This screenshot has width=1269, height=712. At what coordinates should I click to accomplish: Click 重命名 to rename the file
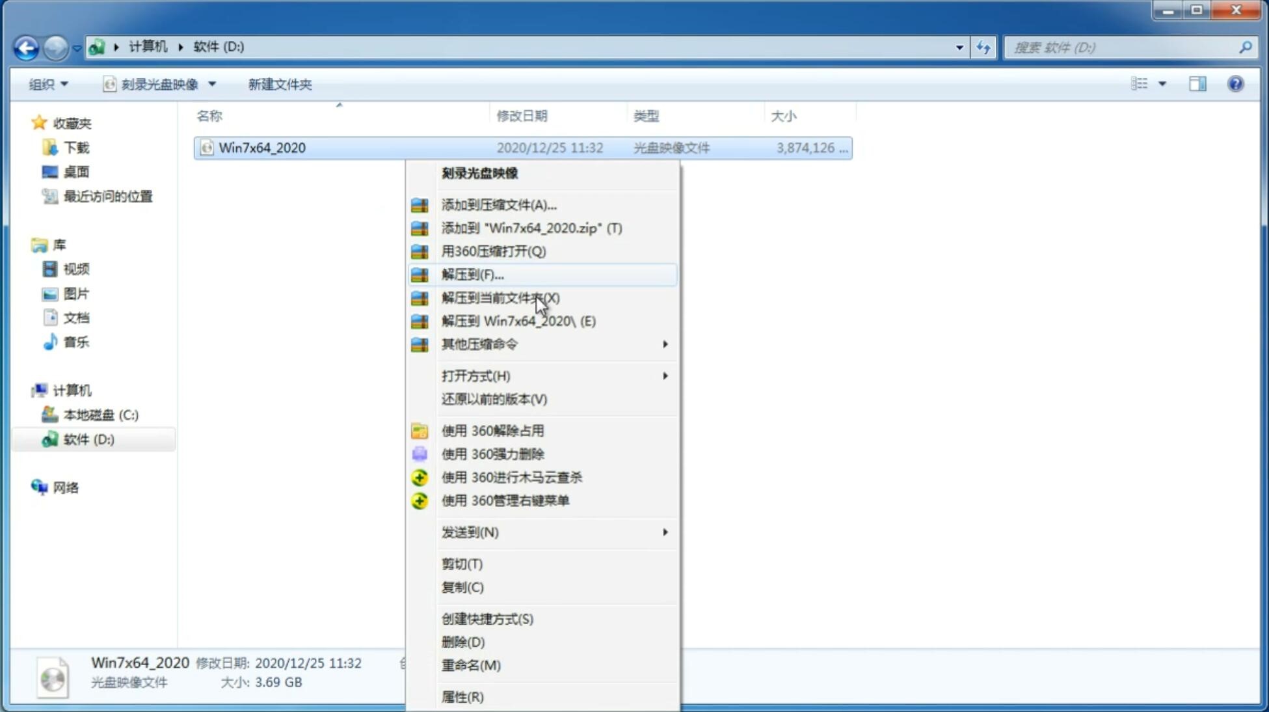coord(471,665)
